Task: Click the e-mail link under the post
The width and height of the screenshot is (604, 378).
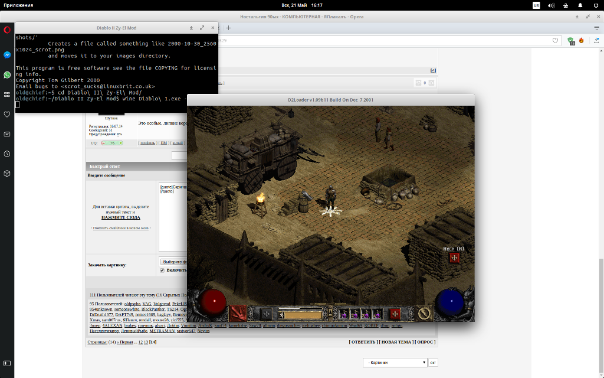Action: (178, 143)
